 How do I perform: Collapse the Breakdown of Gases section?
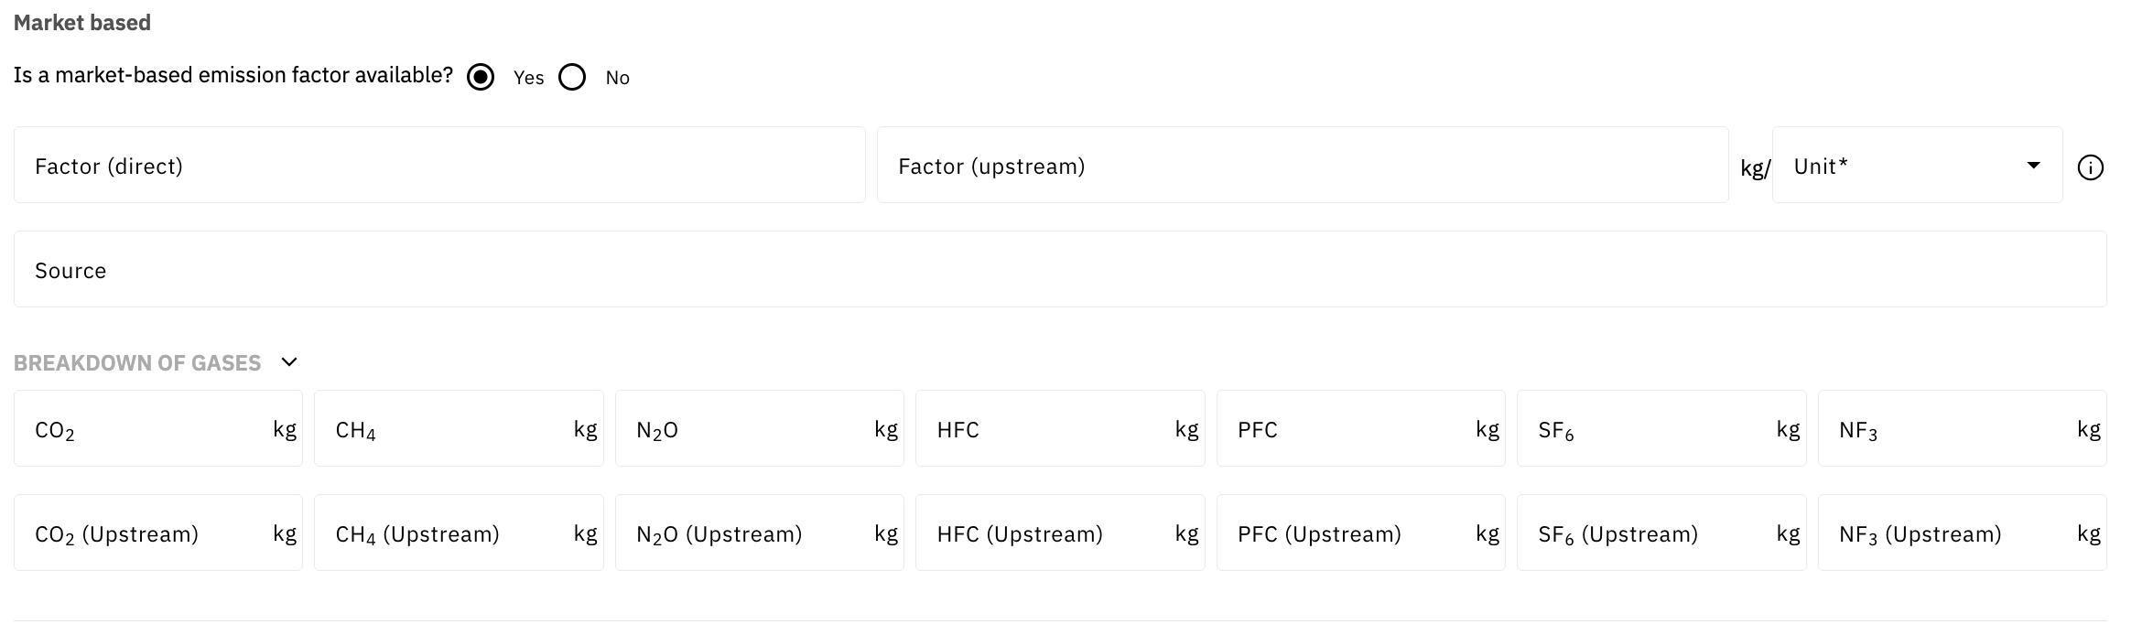(289, 362)
